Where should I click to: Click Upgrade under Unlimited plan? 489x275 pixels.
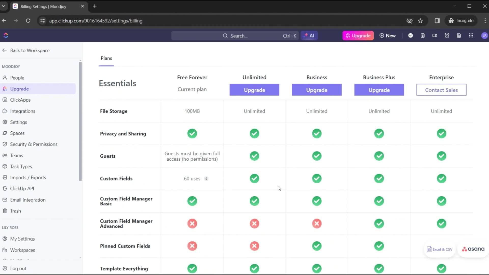(254, 90)
